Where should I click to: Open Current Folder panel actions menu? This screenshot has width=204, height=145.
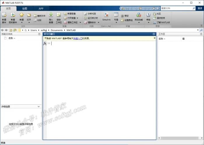click(39, 34)
